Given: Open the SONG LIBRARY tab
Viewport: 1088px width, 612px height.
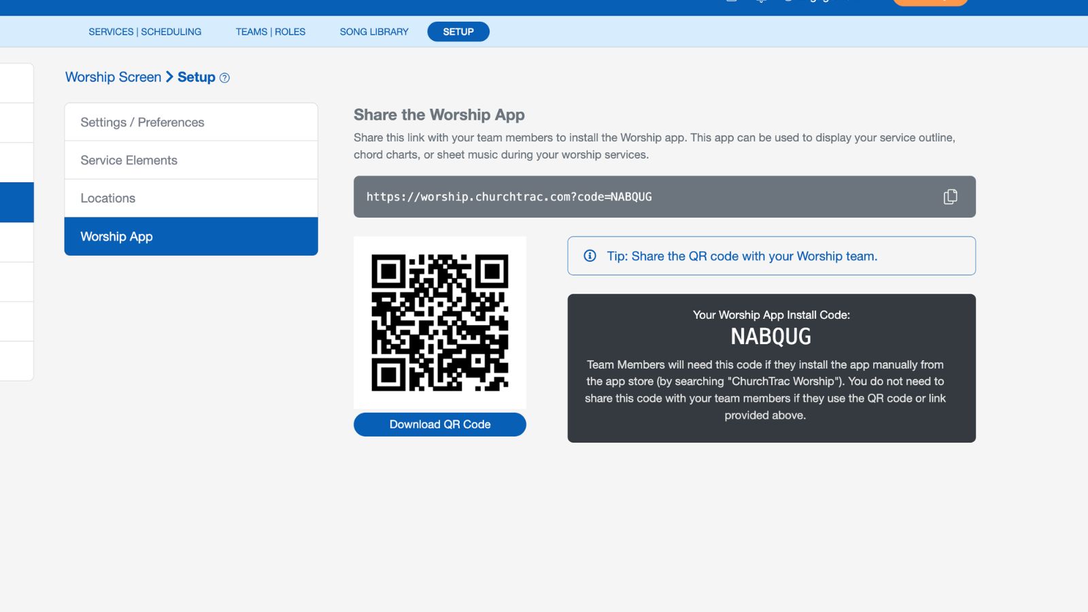Looking at the screenshot, I should [x=373, y=31].
